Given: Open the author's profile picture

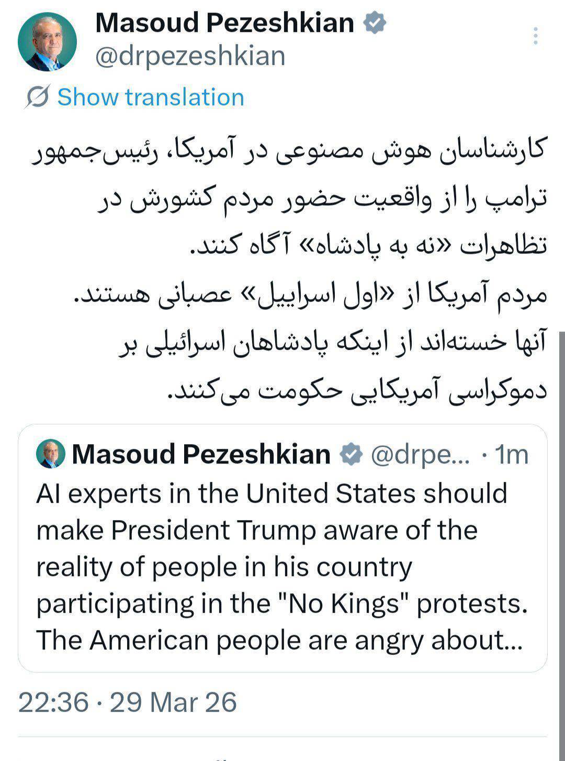Looking at the screenshot, I should point(48,41).
